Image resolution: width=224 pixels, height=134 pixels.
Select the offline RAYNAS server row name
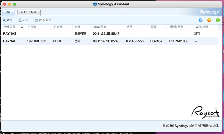tap(10, 34)
